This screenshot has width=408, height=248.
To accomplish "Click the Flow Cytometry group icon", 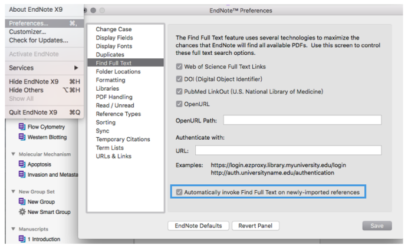I will (22, 127).
